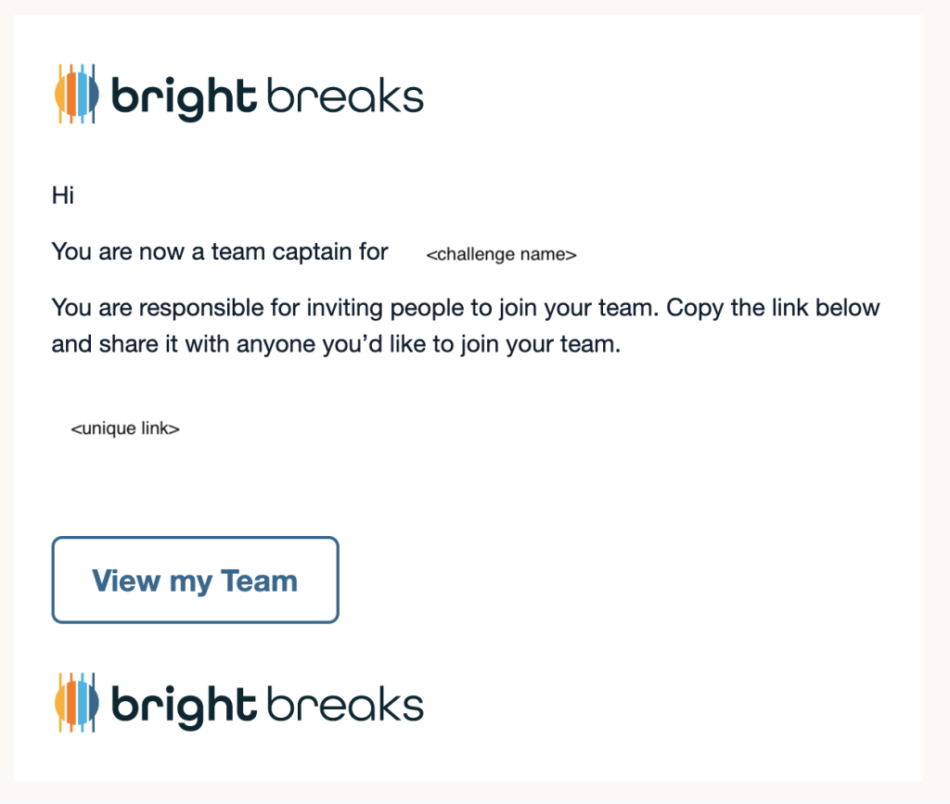Image resolution: width=950 pixels, height=804 pixels.
Task: Click the top Bright Breaks sunburst logo icon
Action: point(77,95)
